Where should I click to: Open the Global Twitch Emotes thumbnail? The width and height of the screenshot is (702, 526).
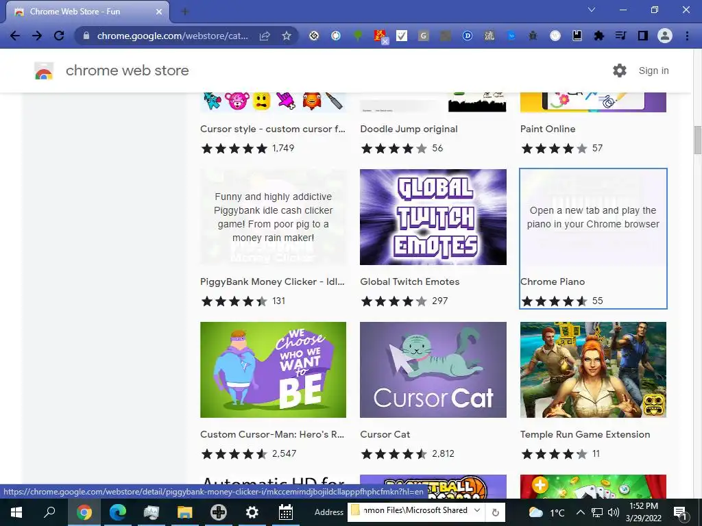433,217
